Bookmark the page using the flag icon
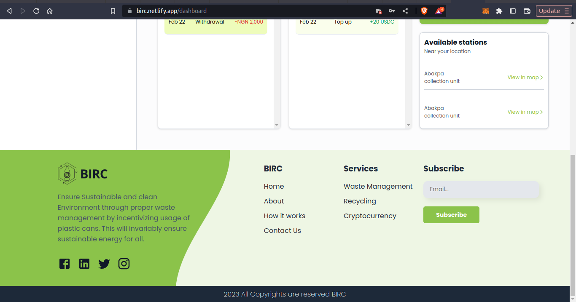This screenshot has height=302, width=576. [113, 11]
